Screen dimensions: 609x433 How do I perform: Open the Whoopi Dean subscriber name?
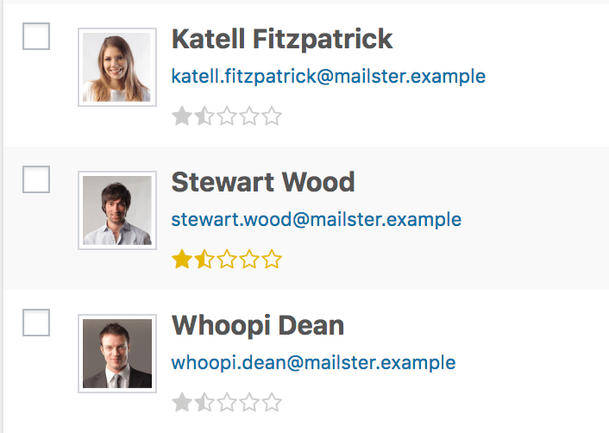click(258, 325)
